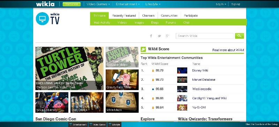
Task: Expand the Entertainment dropdown menu
Action: pos(128,4)
